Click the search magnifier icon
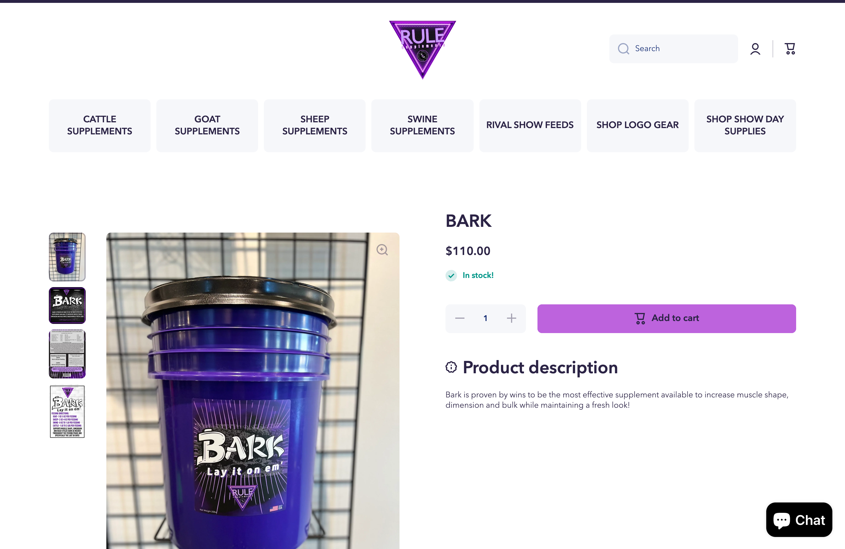 coord(623,49)
